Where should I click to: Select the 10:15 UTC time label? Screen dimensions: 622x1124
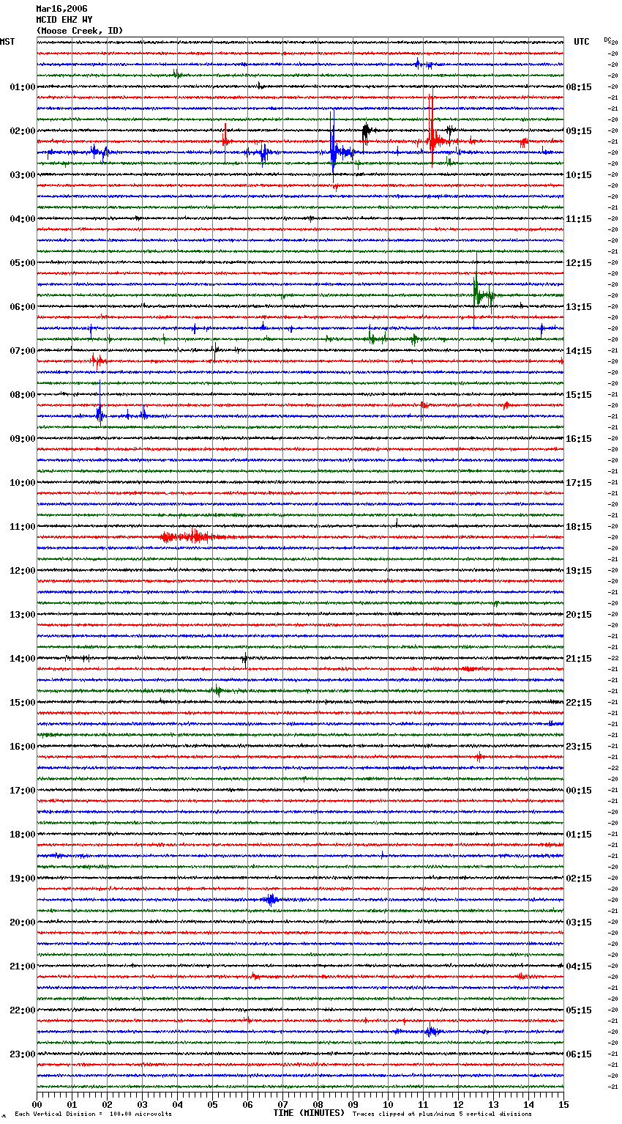(579, 175)
